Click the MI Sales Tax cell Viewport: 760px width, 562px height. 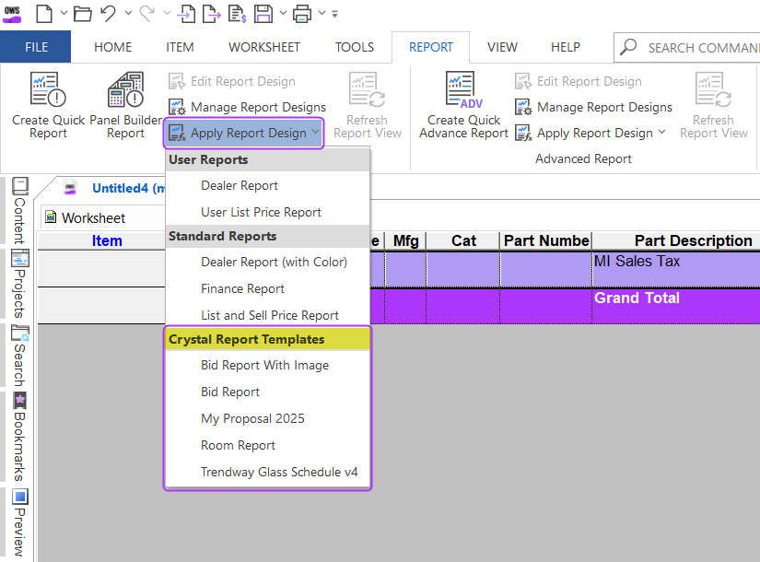675,269
